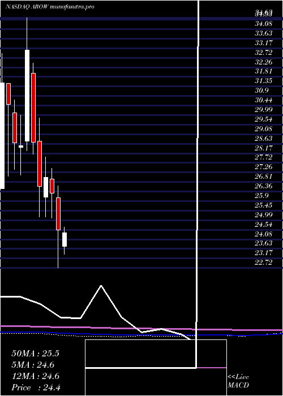Select the 25.9 price axis label

(x=261, y=196)
